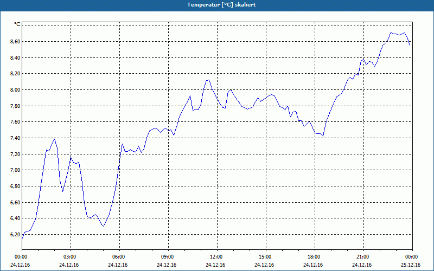Pick the 6,40 y-axis label
Screen dimensions: 434x271
pos(15,218)
